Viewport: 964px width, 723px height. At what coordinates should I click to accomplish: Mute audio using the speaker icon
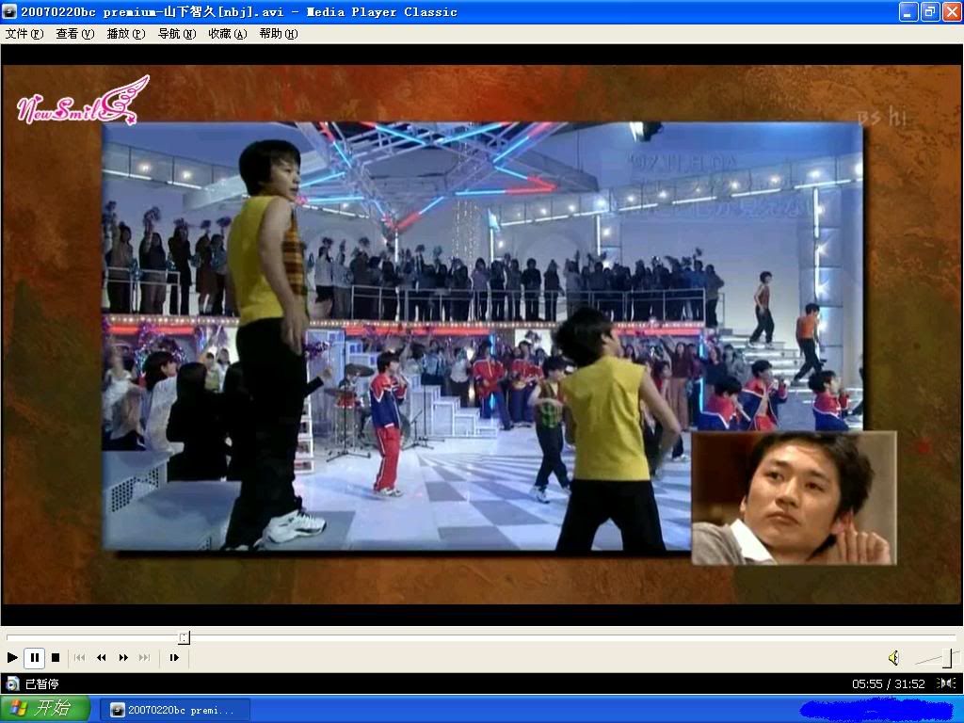pyautogui.click(x=893, y=658)
